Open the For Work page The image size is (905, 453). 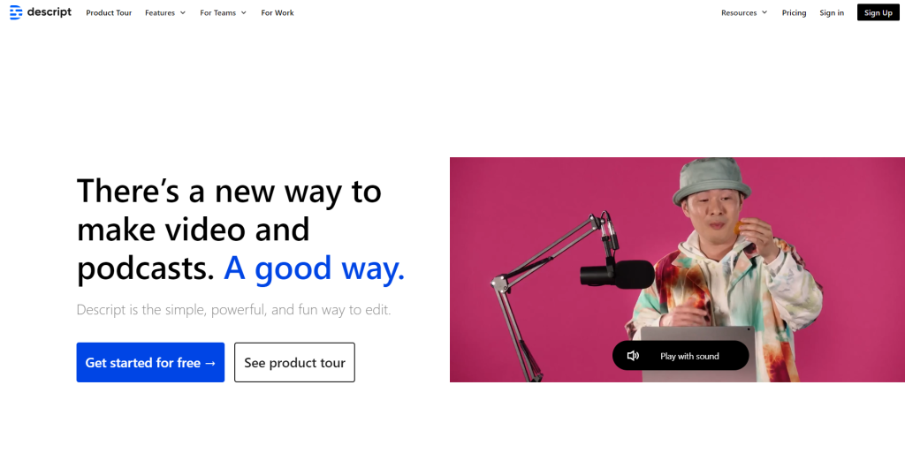click(x=278, y=13)
